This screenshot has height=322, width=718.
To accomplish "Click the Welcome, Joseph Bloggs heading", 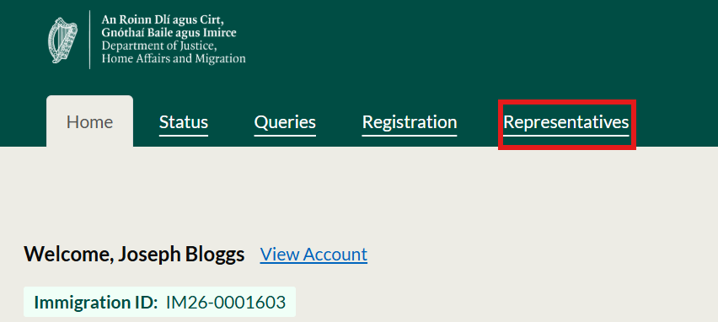I will click(134, 255).
